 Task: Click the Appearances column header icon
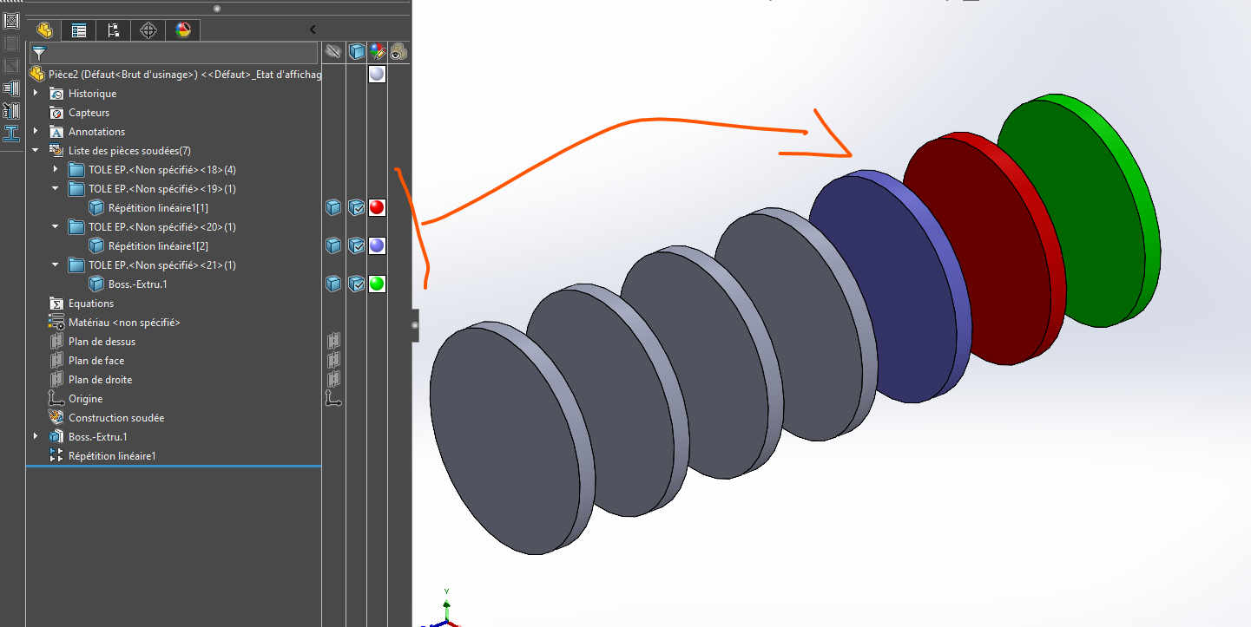[x=377, y=53]
